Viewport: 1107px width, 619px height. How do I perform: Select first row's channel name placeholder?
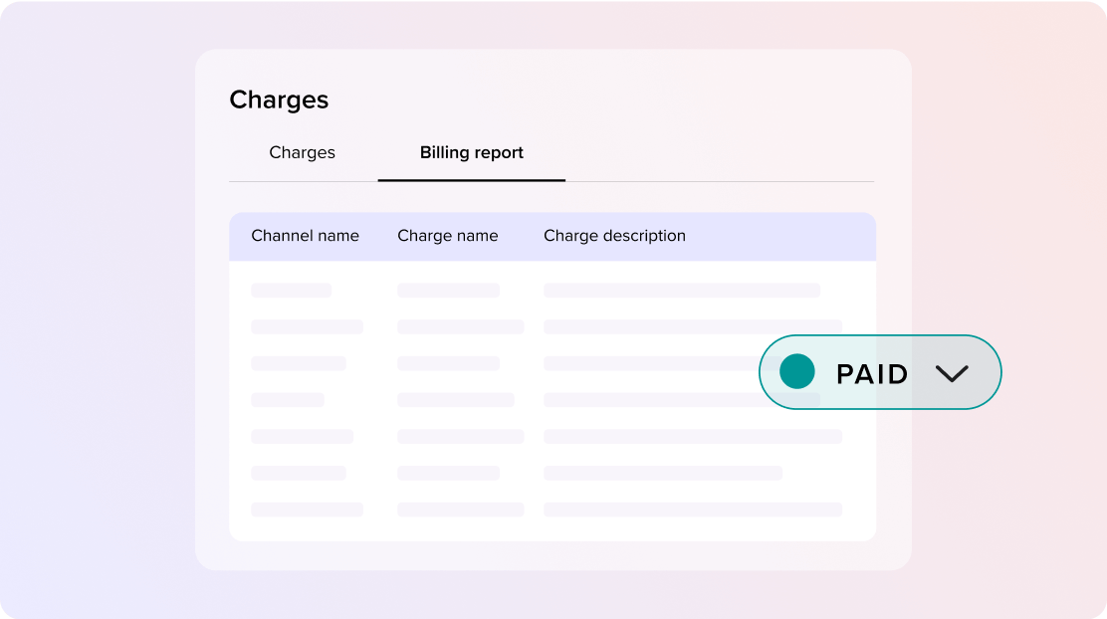[291, 291]
